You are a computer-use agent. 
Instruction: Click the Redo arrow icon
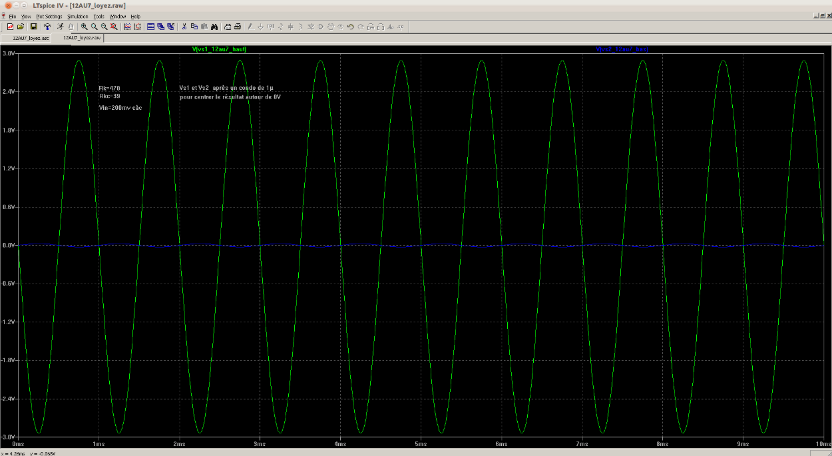point(361,27)
